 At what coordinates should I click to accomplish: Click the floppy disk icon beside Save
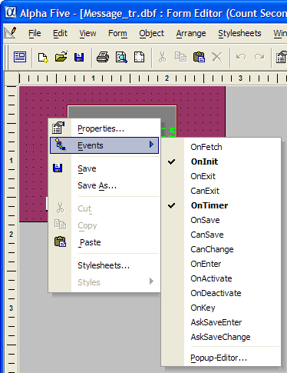coord(58,168)
